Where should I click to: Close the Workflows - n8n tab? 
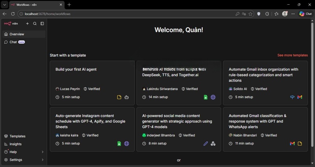click(61, 5)
